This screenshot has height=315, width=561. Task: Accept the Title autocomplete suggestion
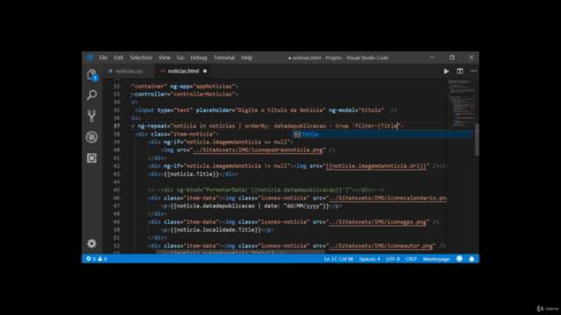click(x=382, y=134)
